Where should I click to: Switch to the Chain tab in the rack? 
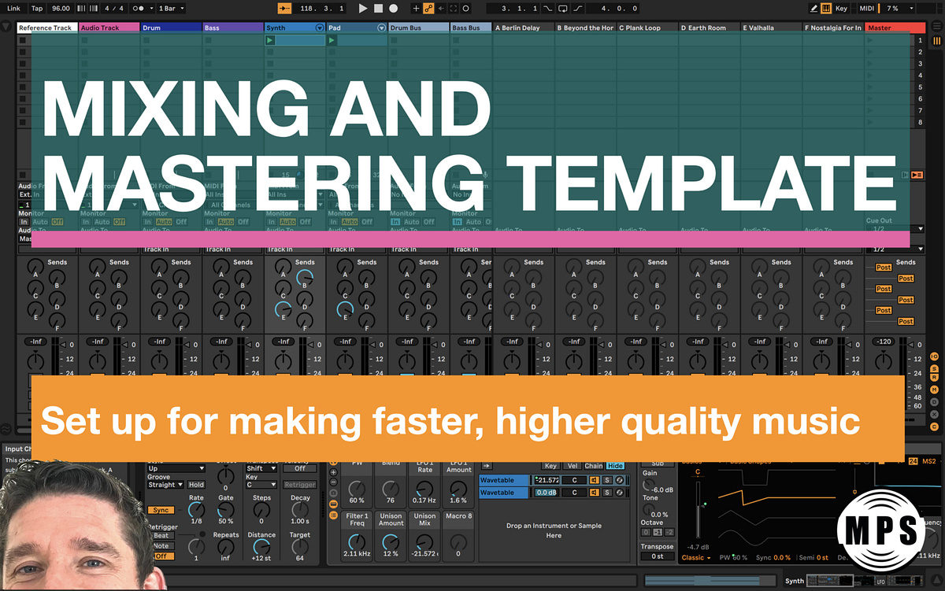(x=592, y=465)
